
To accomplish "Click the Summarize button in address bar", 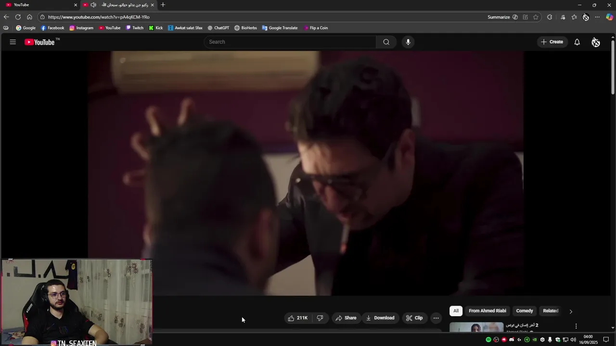I will coord(502,17).
